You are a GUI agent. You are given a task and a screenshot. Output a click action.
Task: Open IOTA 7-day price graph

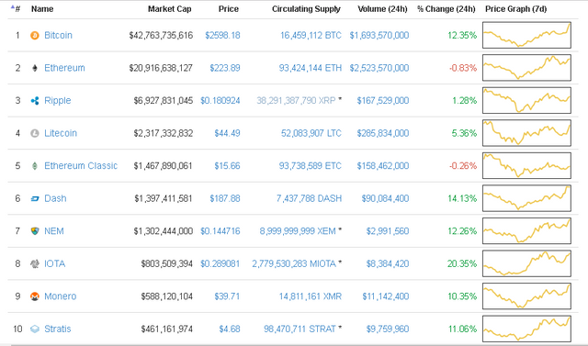pos(526,263)
